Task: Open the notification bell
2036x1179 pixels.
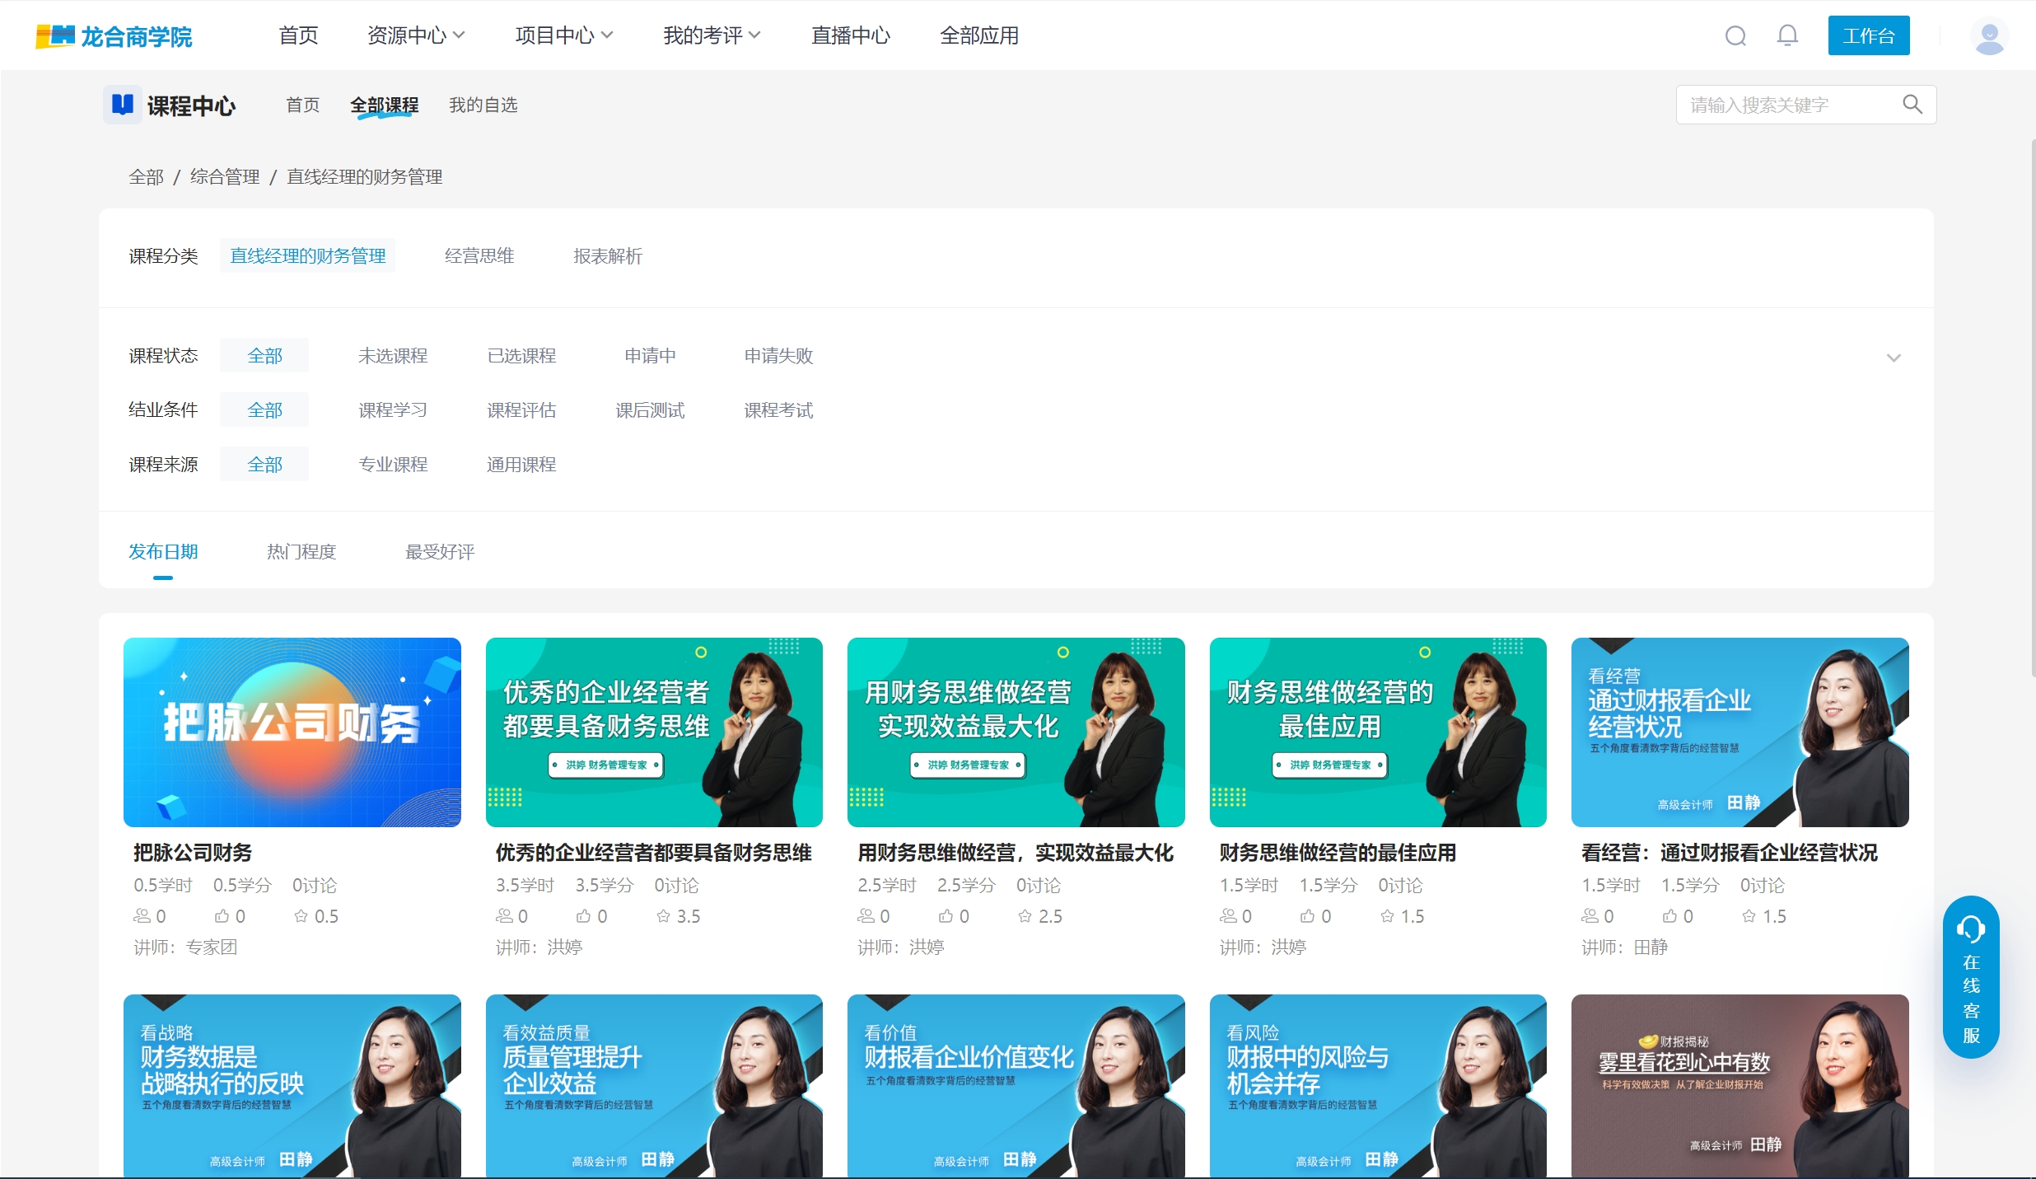Action: (x=1787, y=35)
